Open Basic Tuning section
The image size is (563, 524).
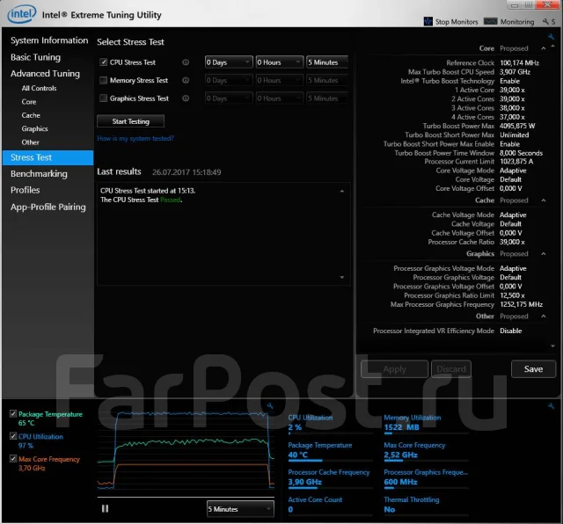pyautogui.click(x=35, y=57)
